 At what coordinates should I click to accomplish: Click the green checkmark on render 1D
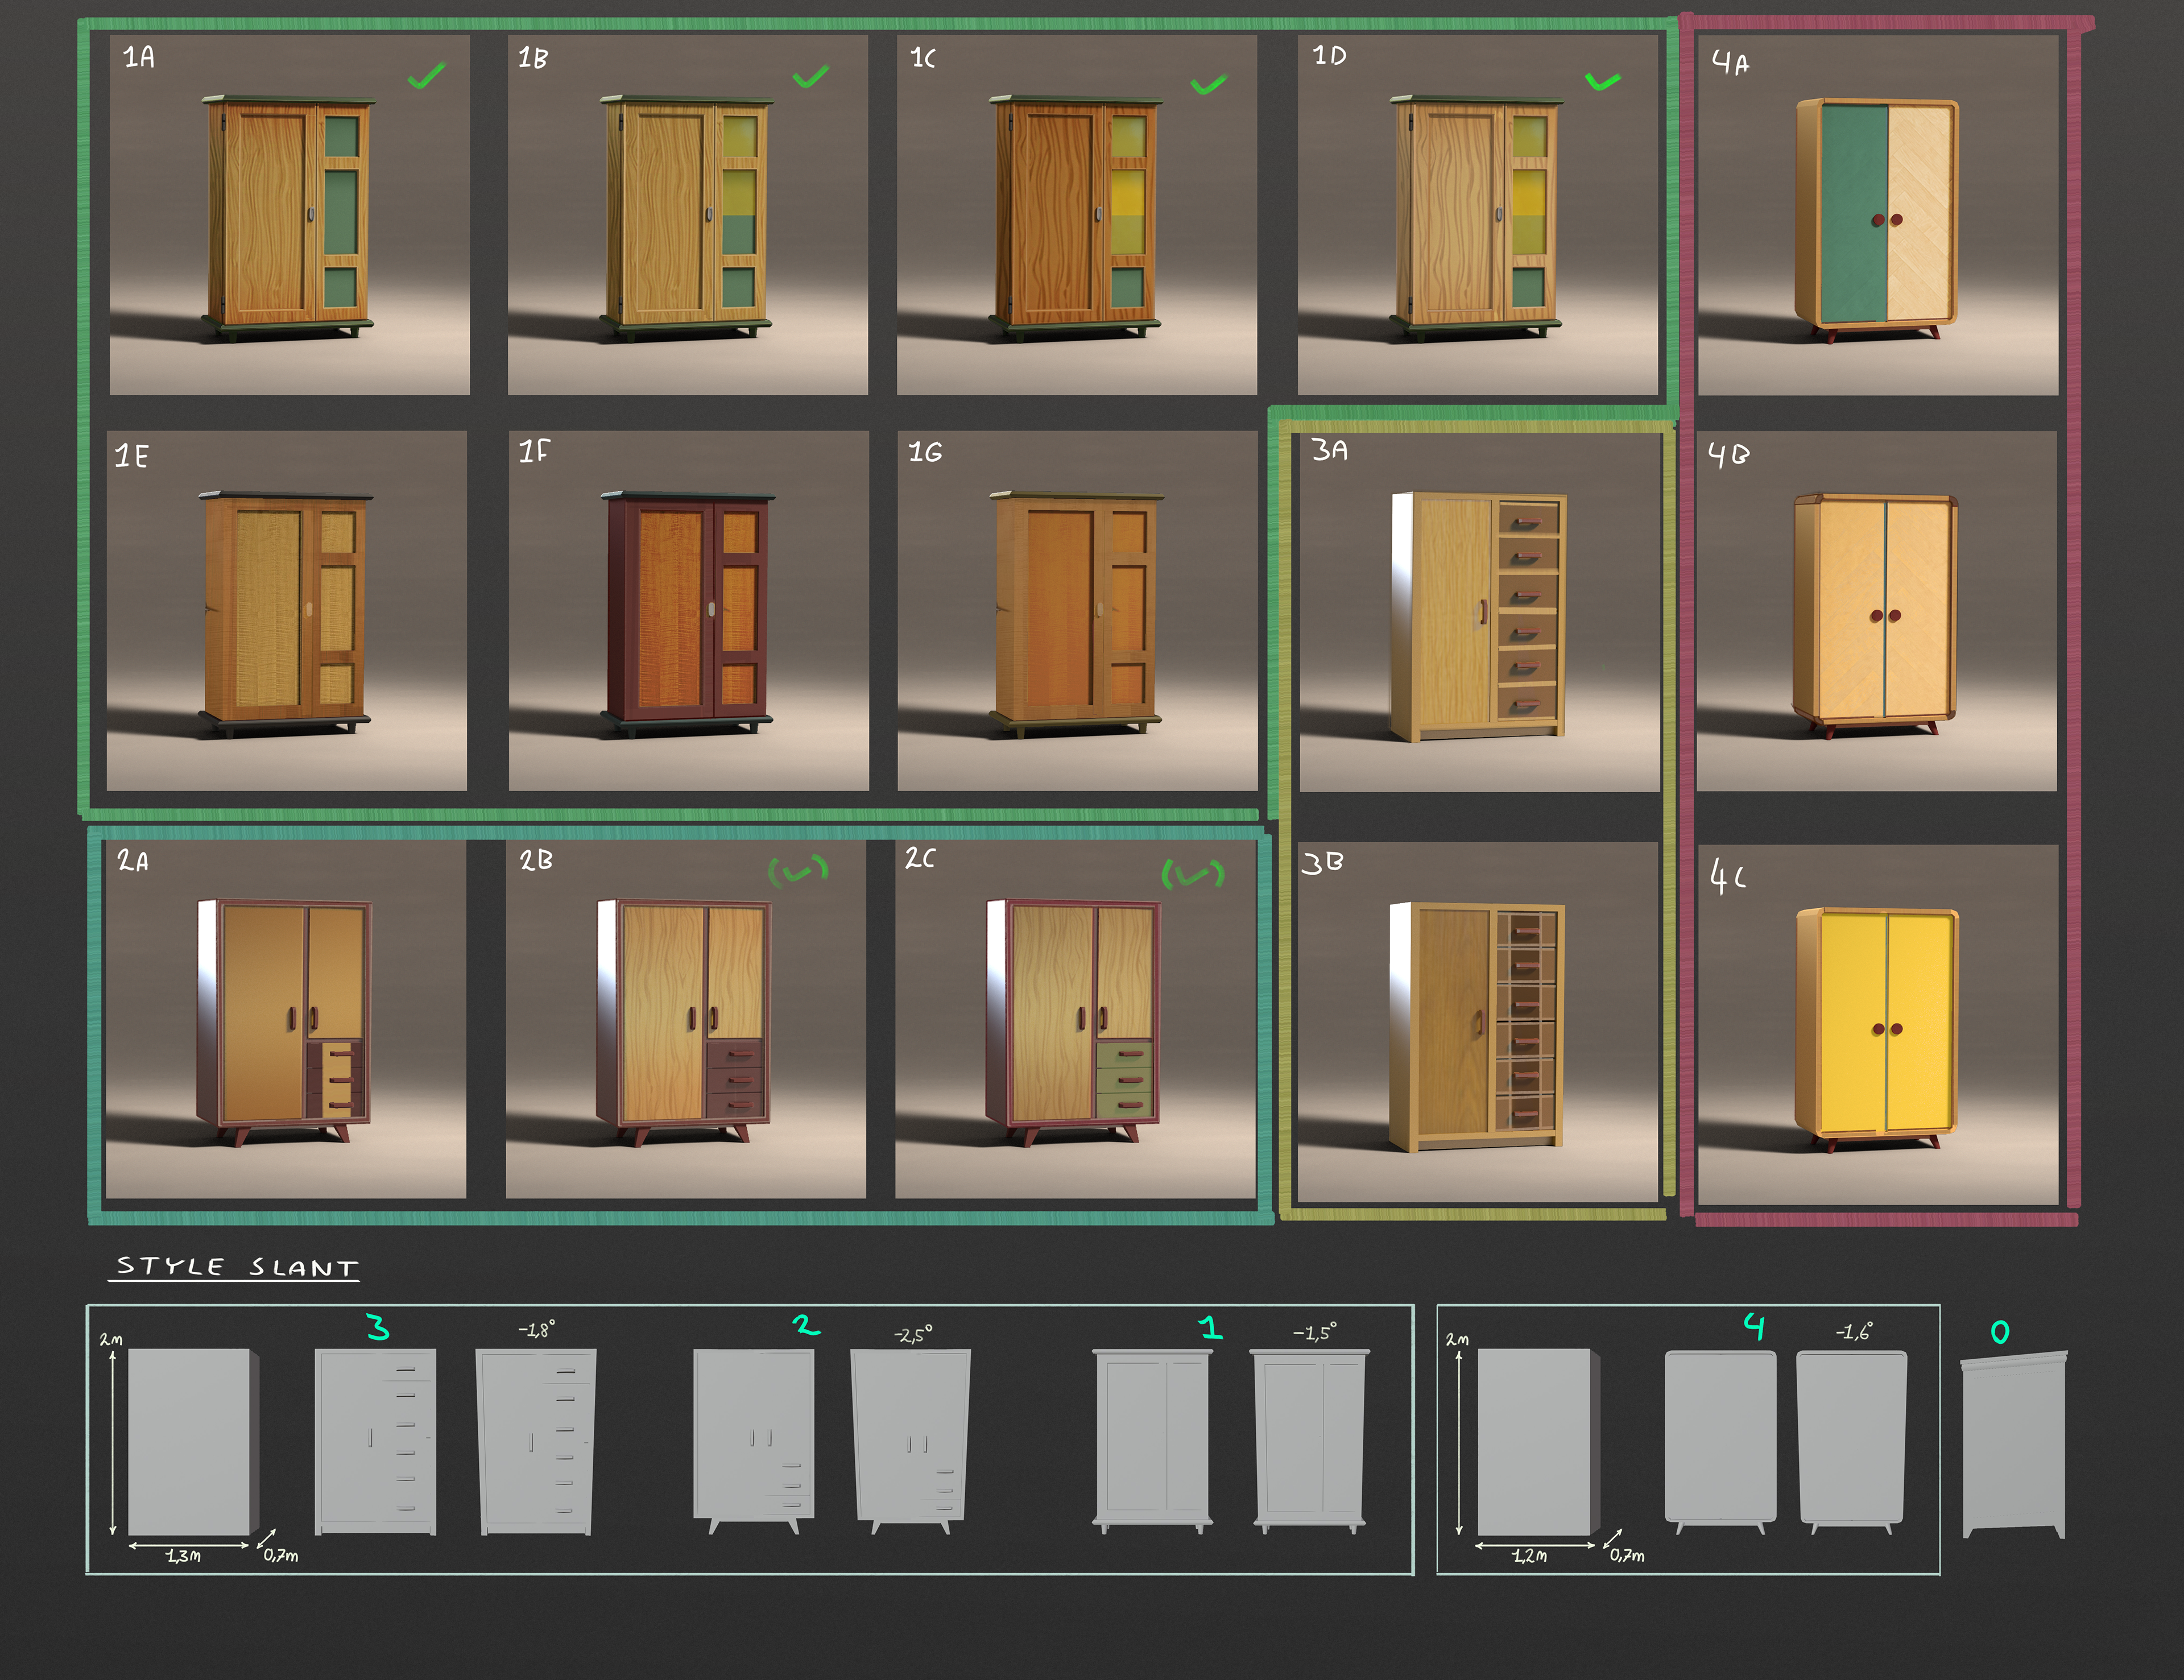click(1604, 81)
